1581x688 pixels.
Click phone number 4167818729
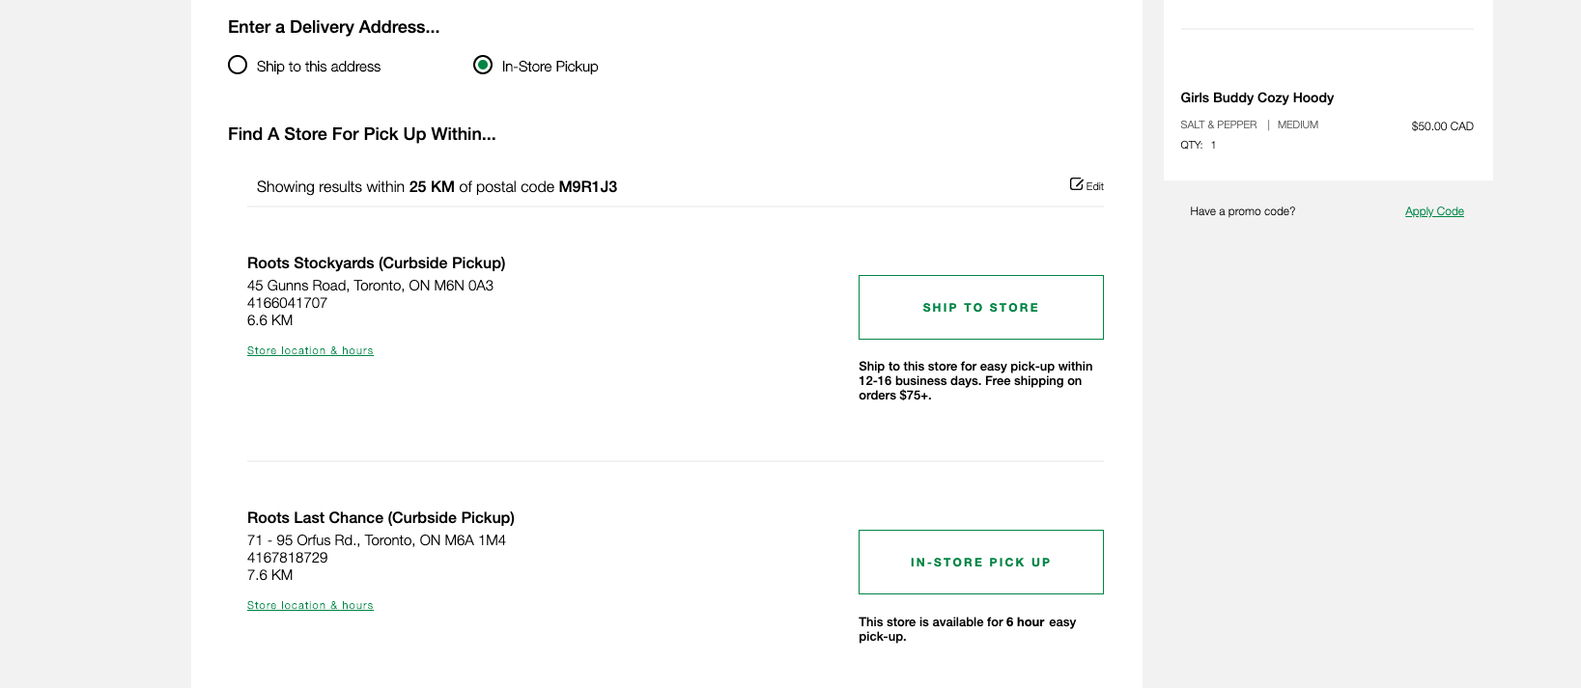287,558
